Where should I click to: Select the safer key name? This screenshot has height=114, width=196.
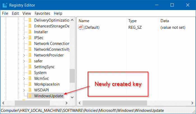[38, 61]
